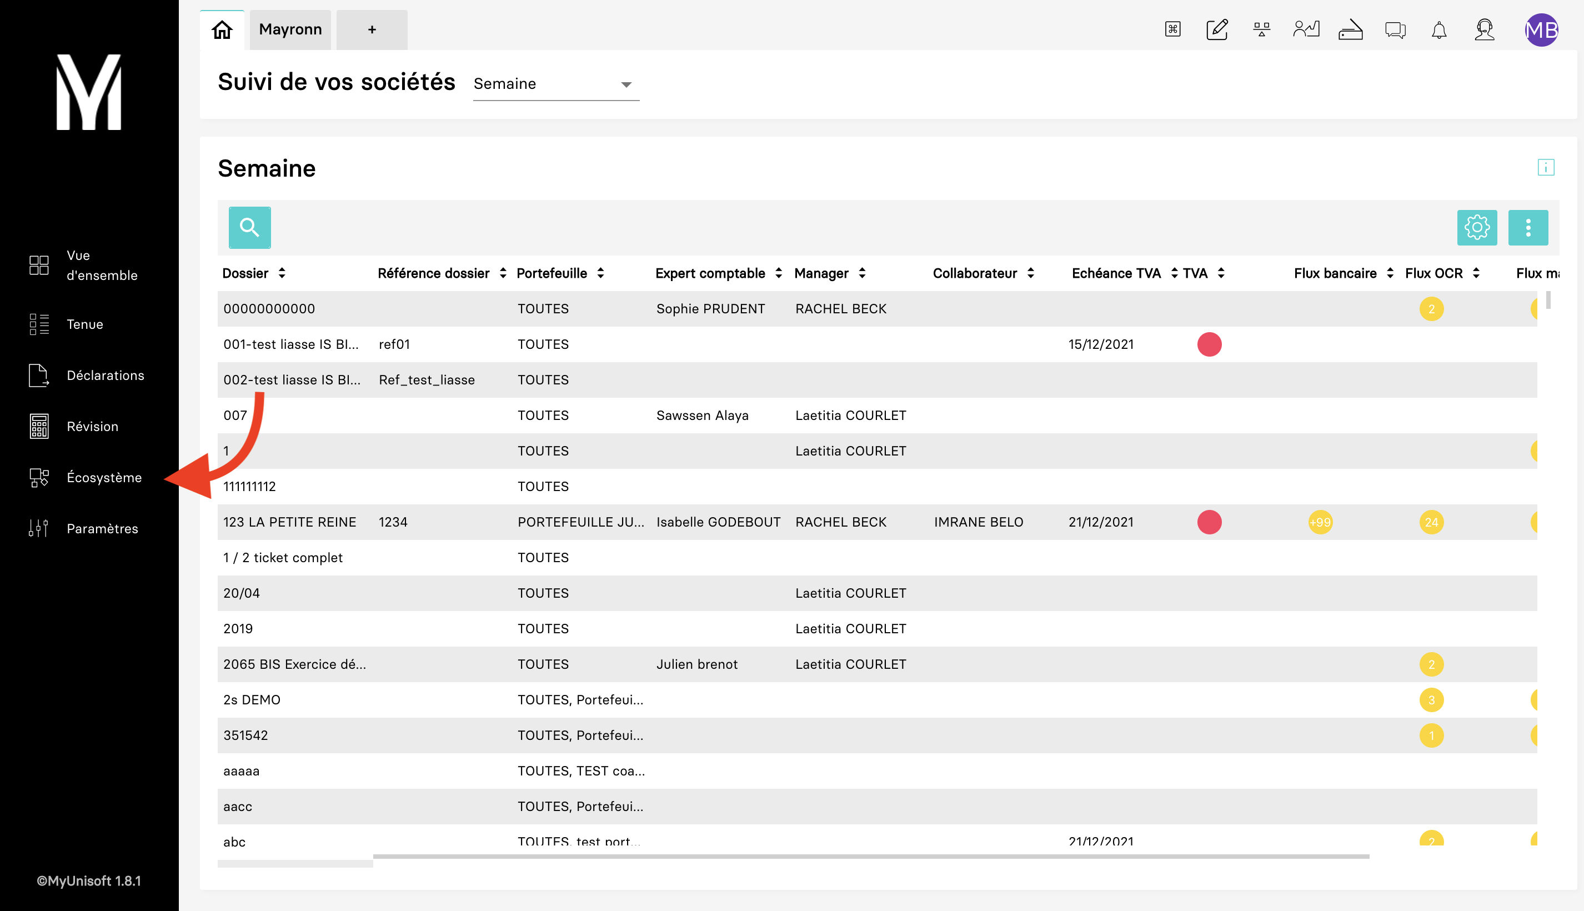The image size is (1584, 911).
Task: Open dossier 002-test liasse IS BI...
Action: [x=292, y=380]
